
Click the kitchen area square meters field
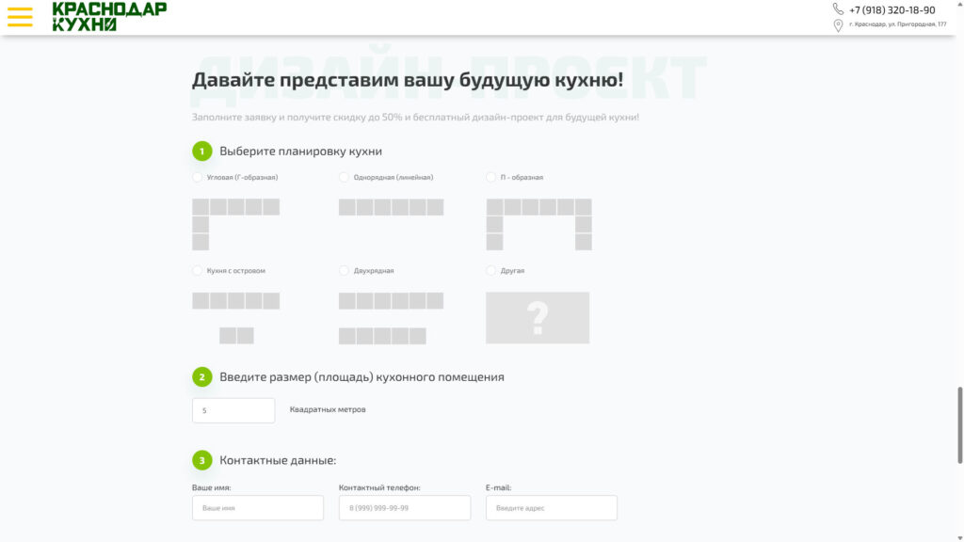pos(233,410)
